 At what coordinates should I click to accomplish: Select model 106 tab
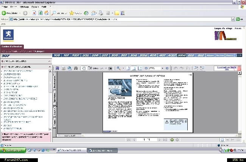click(x=57, y=56)
